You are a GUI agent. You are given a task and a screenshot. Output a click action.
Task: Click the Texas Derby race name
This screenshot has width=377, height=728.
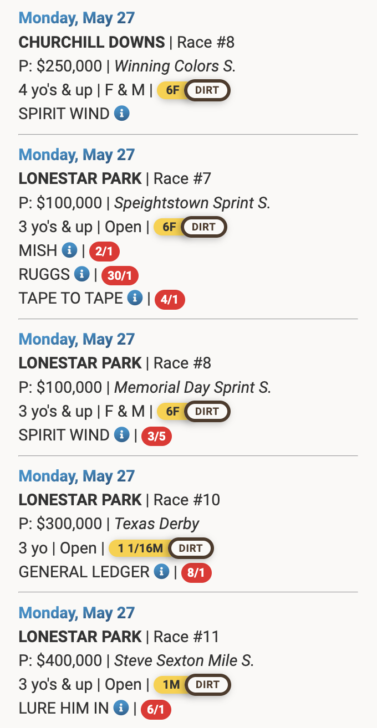click(x=157, y=524)
